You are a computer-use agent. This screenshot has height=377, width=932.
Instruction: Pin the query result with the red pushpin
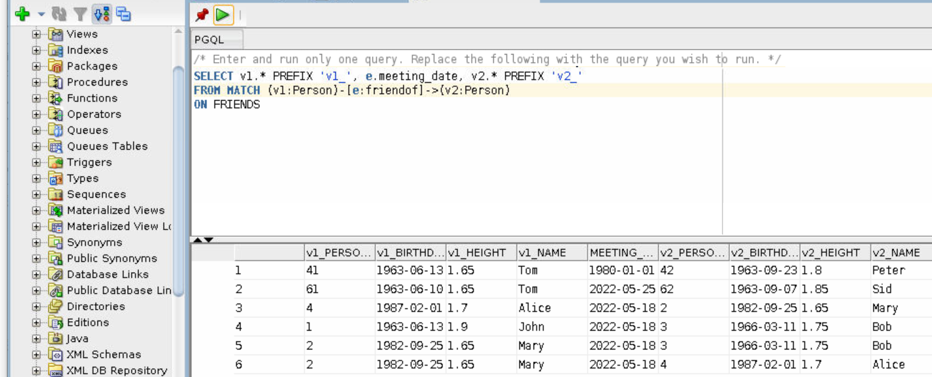click(202, 14)
